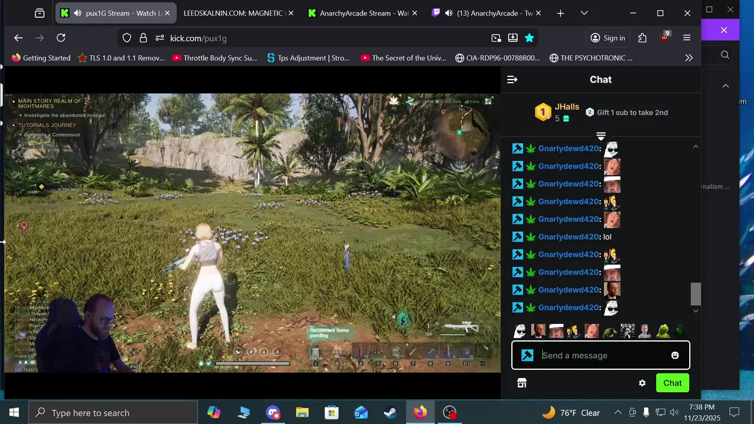Expand the pinned leaderboard handle in chat

click(x=601, y=136)
